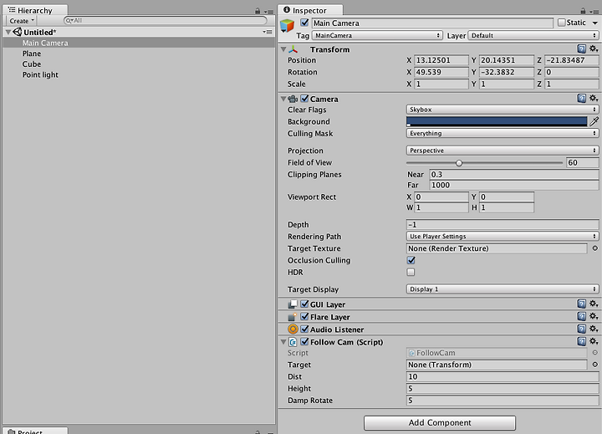Open Transform component help icon
The width and height of the screenshot is (602, 434).
pyautogui.click(x=582, y=49)
